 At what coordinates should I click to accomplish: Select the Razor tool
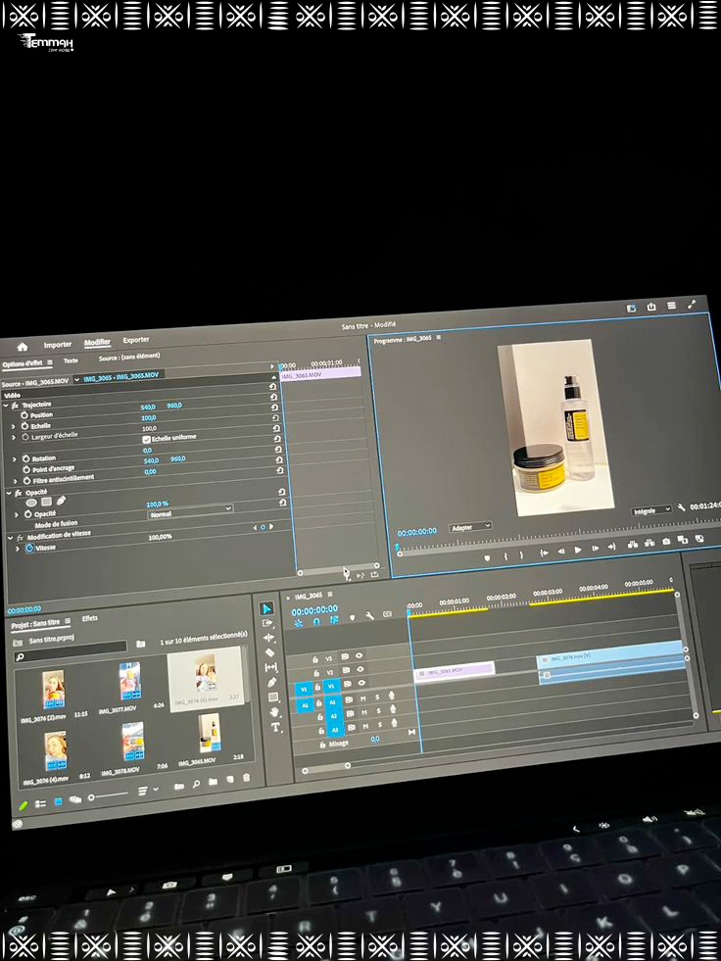[x=269, y=652]
